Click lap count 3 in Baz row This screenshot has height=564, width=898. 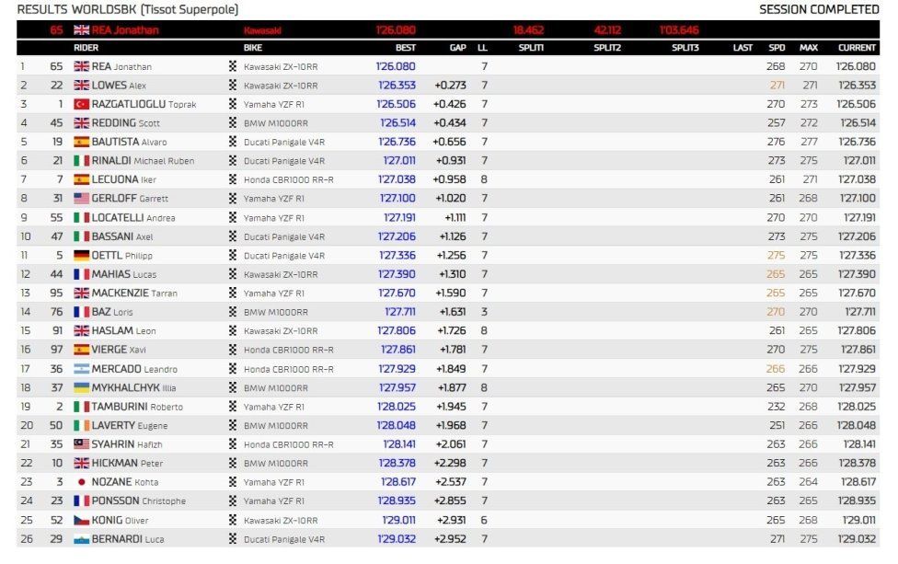(x=485, y=312)
